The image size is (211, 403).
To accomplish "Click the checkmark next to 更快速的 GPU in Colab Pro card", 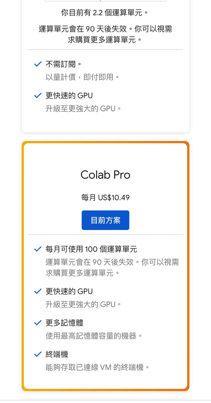I will pos(38,291).
